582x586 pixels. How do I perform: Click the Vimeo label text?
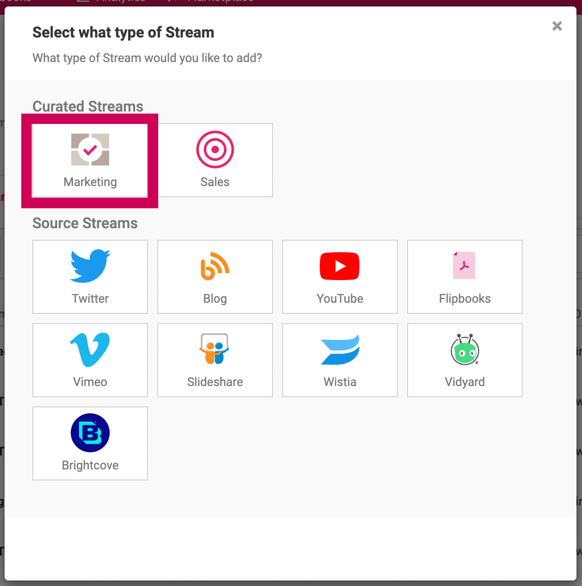point(90,382)
